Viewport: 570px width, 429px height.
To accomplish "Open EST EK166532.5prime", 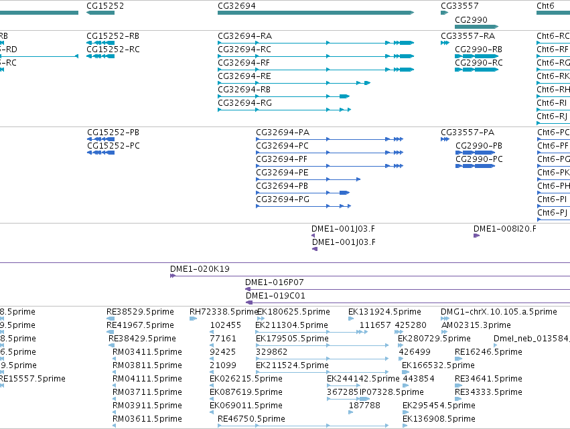I will coord(439,366).
